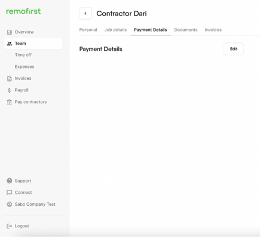Go back using the chevron button
This screenshot has height=238, width=260.
click(85, 14)
